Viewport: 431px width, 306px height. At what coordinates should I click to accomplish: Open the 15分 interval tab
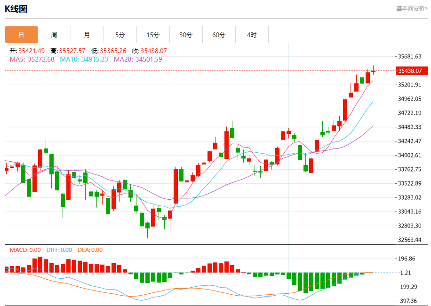pyautogui.click(x=153, y=35)
